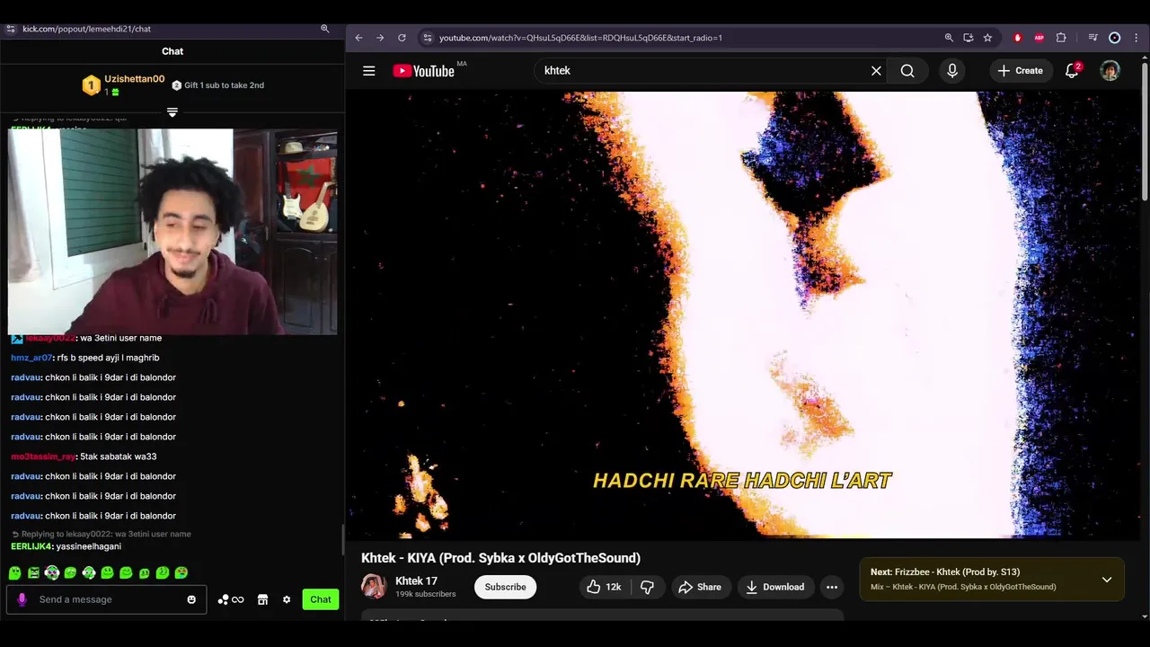
Task: Open browser Extensions puzzle menu
Action: tap(1061, 38)
